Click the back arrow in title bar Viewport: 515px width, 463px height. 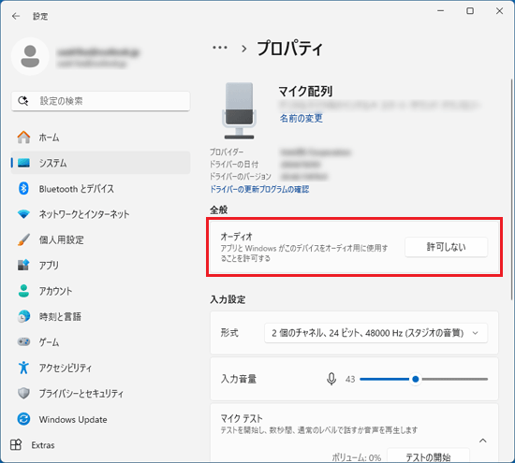pos(15,16)
